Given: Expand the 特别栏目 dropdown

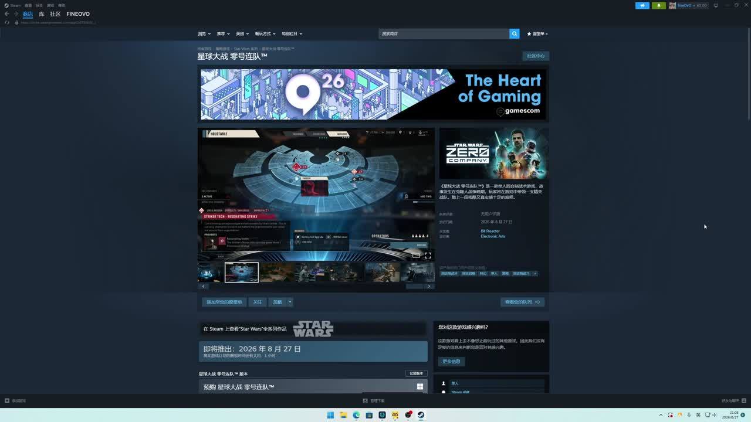Looking at the screenshot, I should [x=292, y=34].
